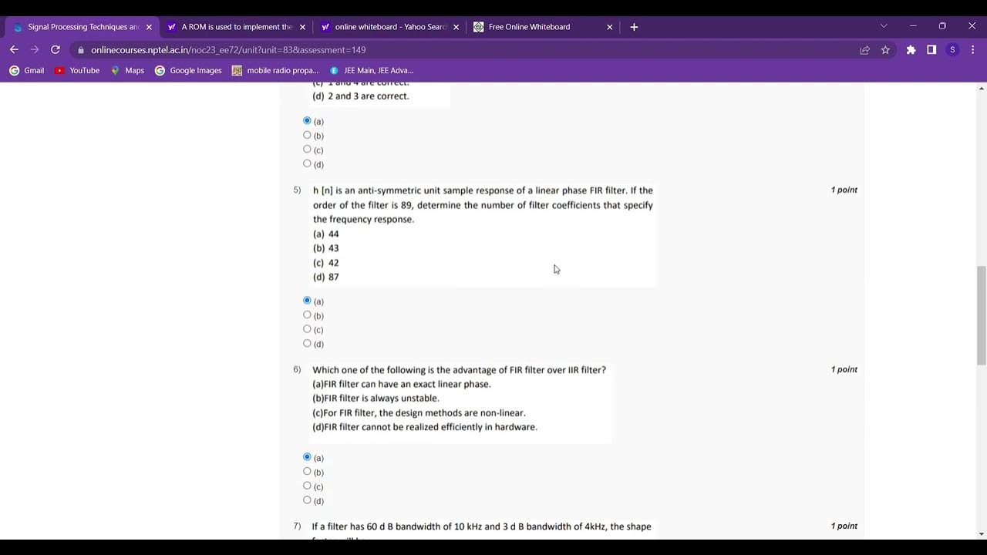Open the Google Images bookmark
Screen dimensions: 987x555
pyautogui.click(x=188, y=70)
